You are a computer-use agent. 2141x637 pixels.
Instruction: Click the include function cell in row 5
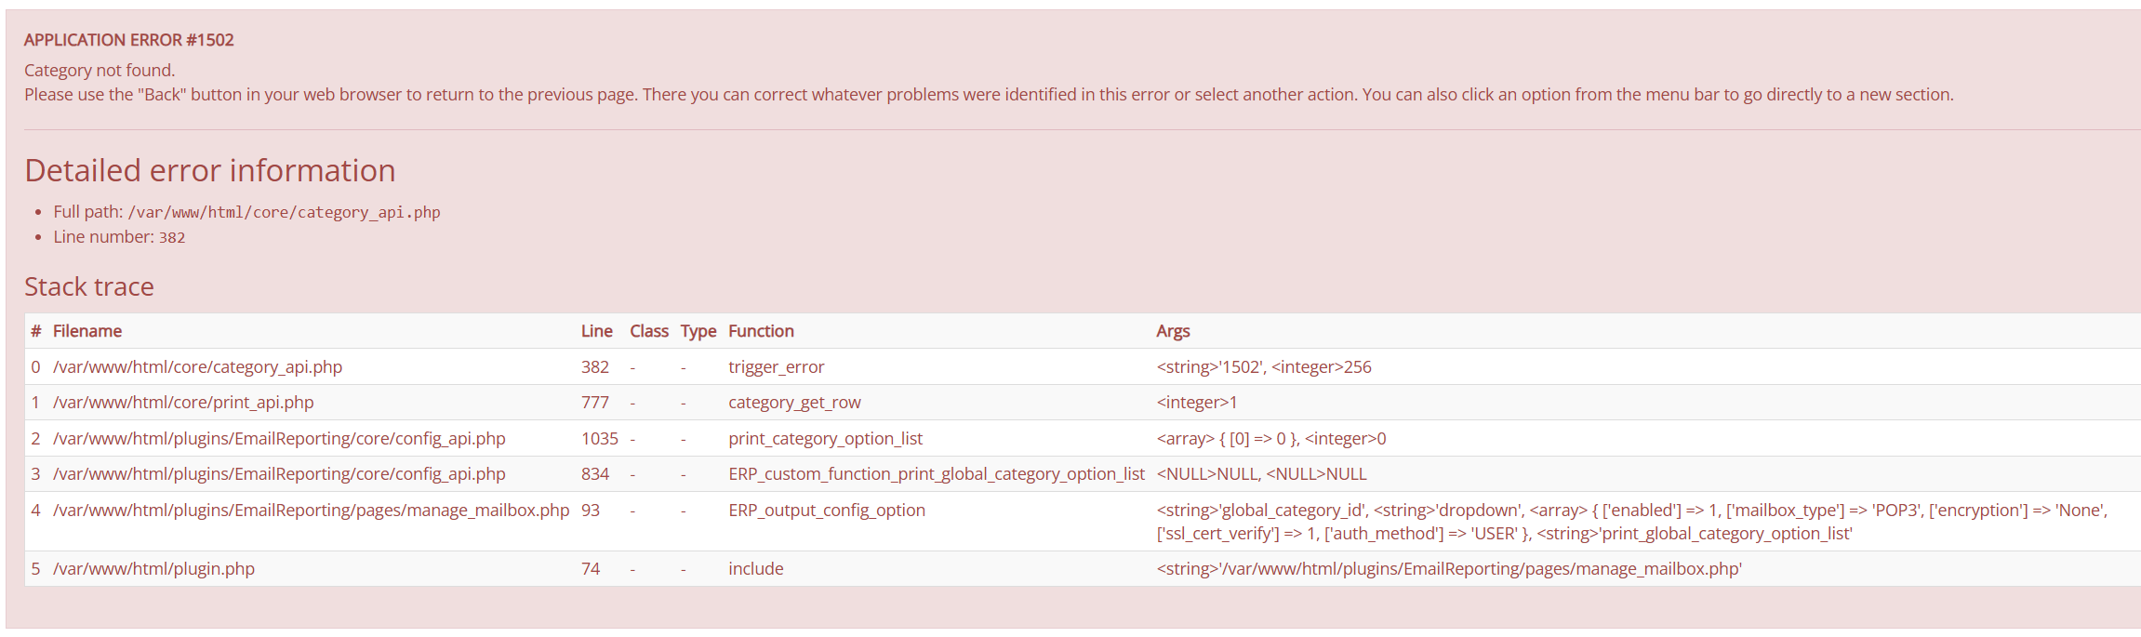click(755, 568)
